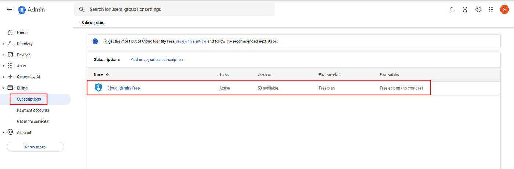Screen dimensions: 514x169
Task: Click the Directory person icon
Action: tap(10, 43)
